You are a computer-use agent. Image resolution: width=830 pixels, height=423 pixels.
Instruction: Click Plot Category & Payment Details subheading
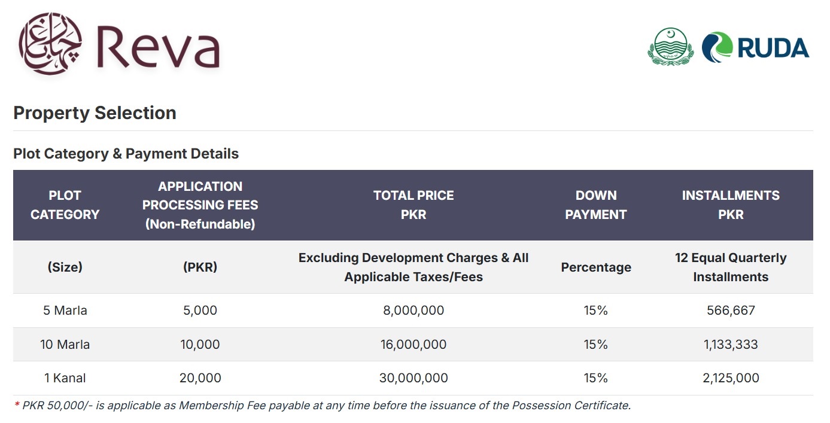pos(126,154)
